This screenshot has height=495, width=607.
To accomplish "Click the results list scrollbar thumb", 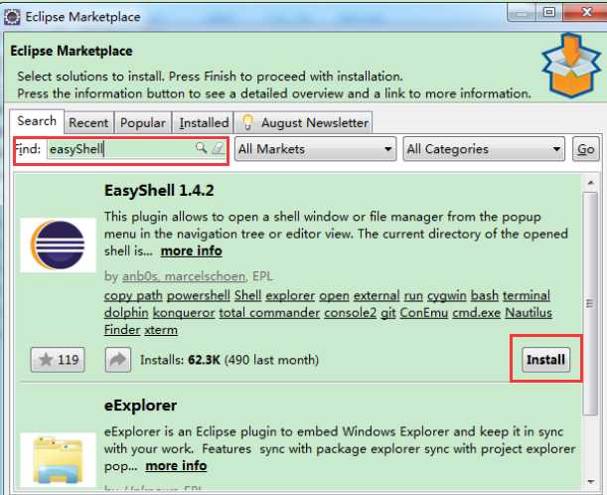I will pos(590,303).
